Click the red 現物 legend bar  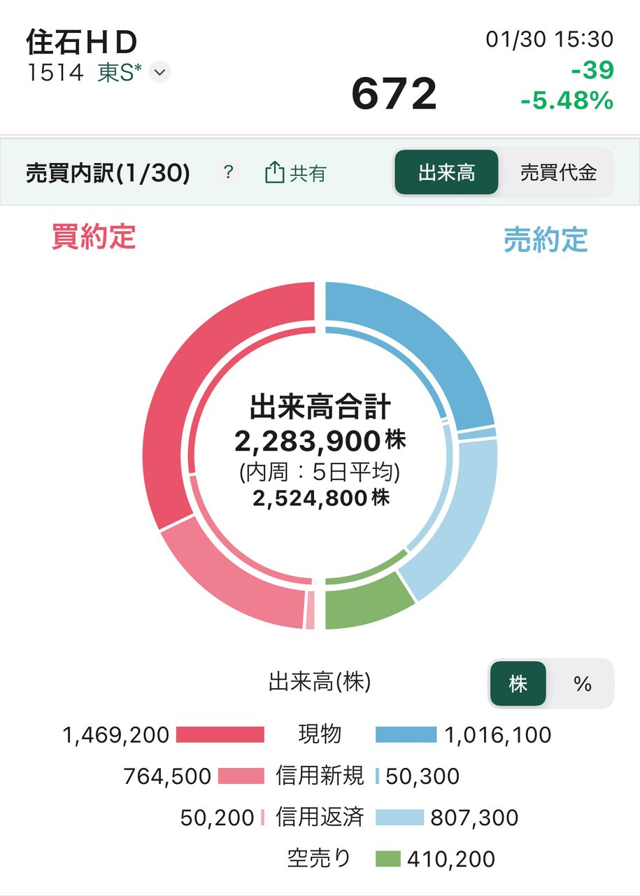click(x=219, y=734)
